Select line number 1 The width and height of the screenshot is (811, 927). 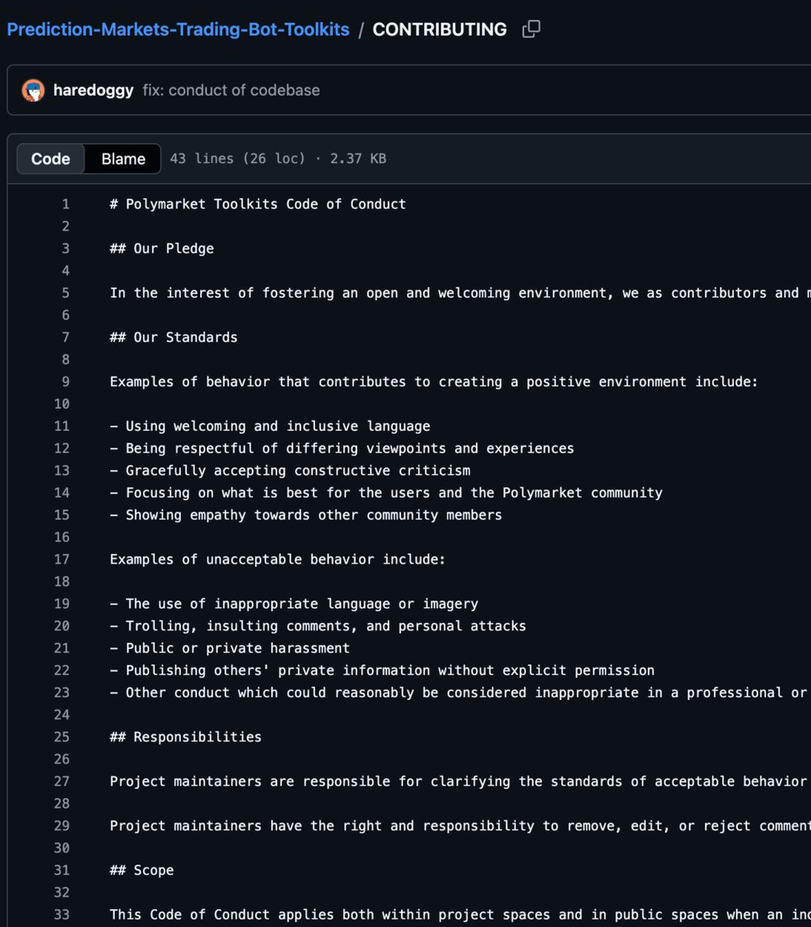66,204
